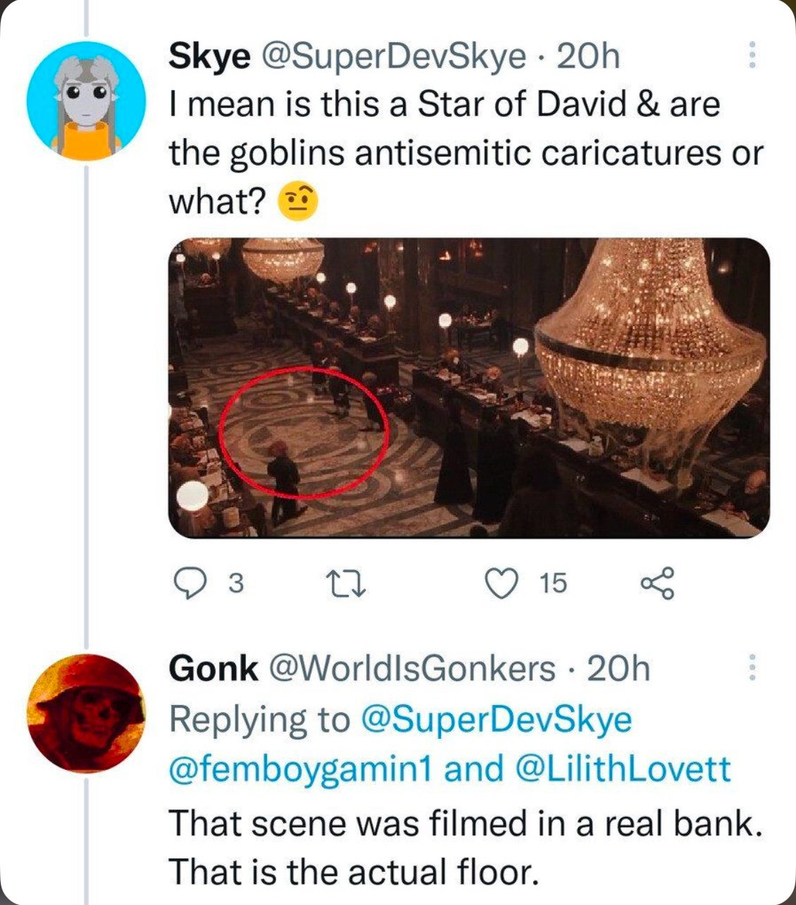This screenshot has height=905, width=796.
Task: Click the Skye display name
Action: coord(209,56)
